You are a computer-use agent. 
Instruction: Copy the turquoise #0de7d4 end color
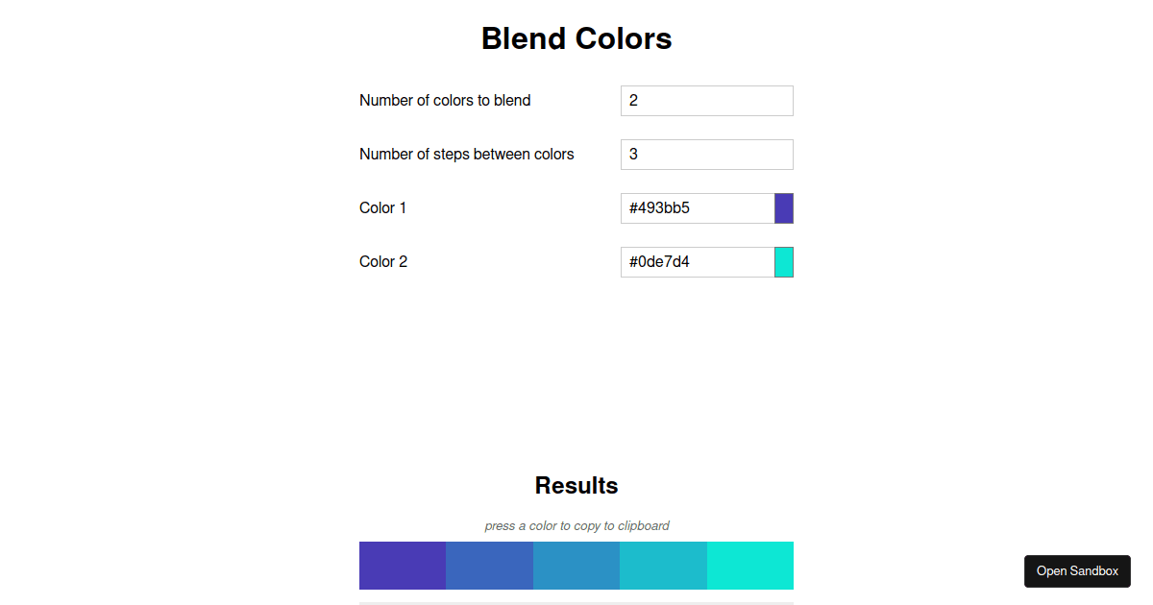point(749,566)
